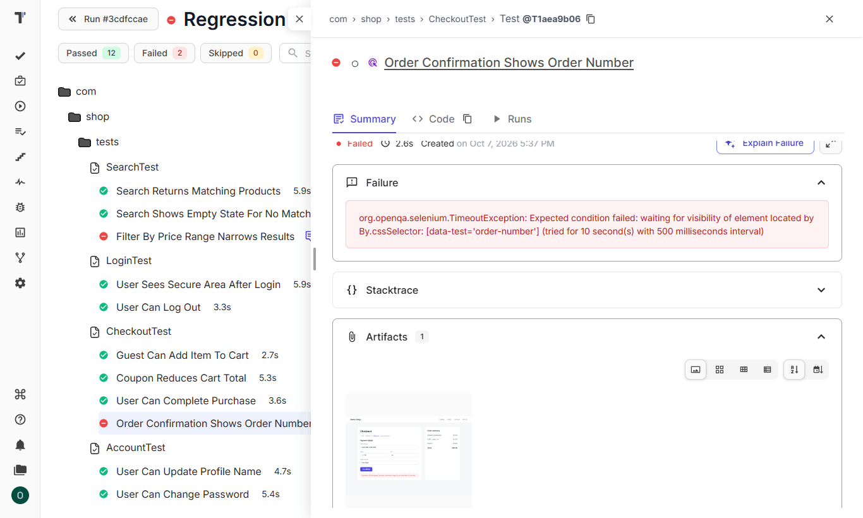Expand the Stacktrace section
The height and width of the screenshot is (518, 863).
pos(821,290)
